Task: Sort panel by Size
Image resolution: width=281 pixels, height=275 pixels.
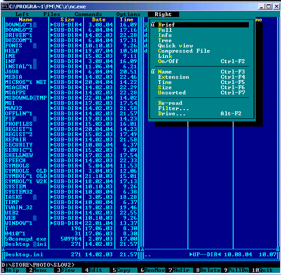Action: coord(200,87)
